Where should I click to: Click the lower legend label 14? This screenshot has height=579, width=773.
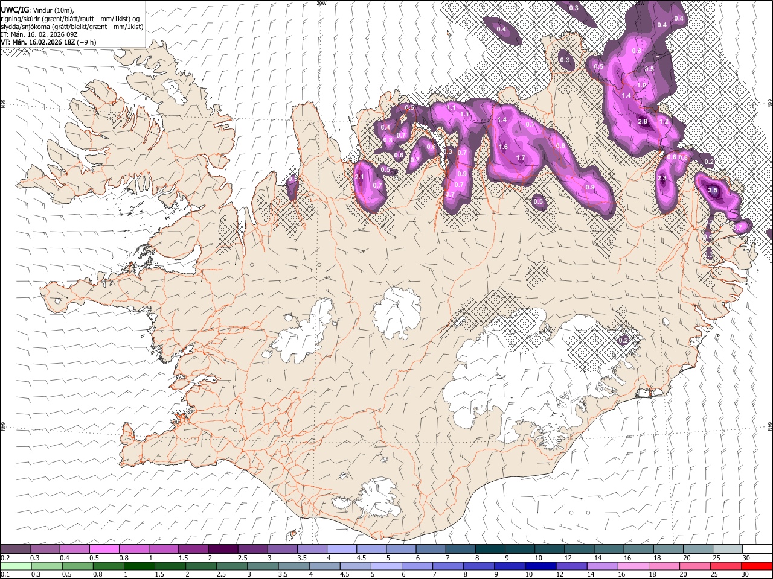[x=592, y=575]
